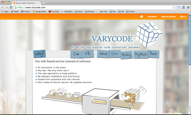Open the Dev bookmarks folder
The image size is (191, 115).
coord(113,11)
